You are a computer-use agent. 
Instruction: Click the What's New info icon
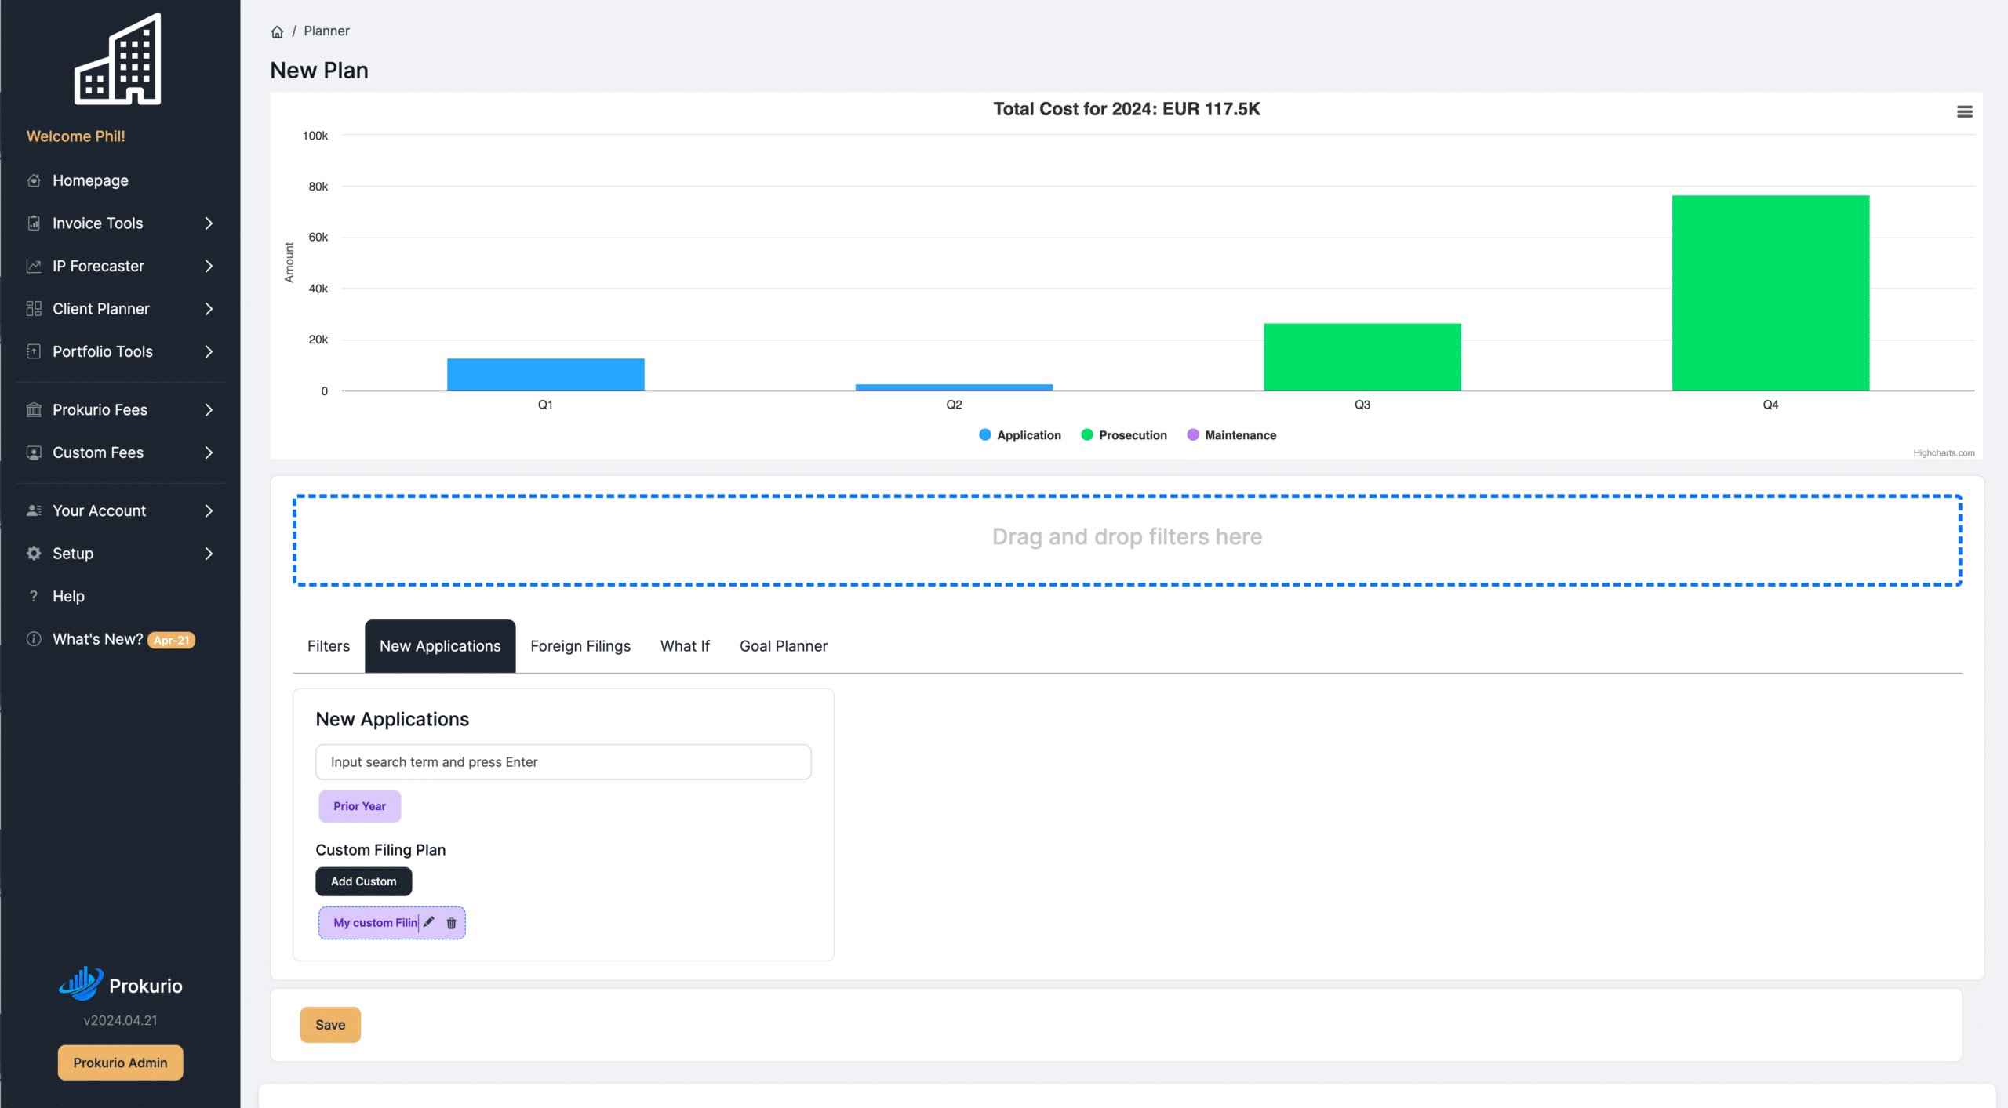point(34,639)
